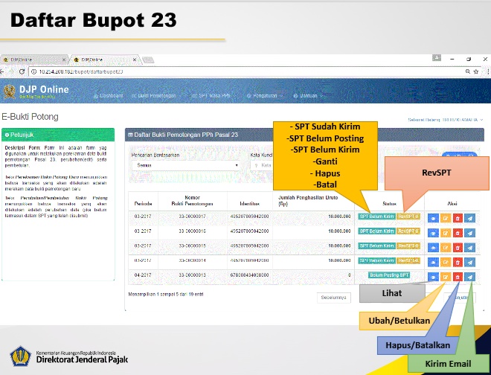The width and height of the screenshot is (491, 375).
Task: Click the eye (Lihat) icon for bukti 33-00000017
Action: [434, 217]
